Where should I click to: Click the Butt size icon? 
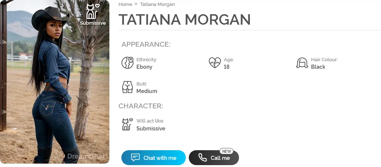point(127,87)
